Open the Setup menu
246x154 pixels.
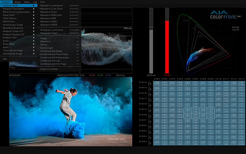(17, 2)
